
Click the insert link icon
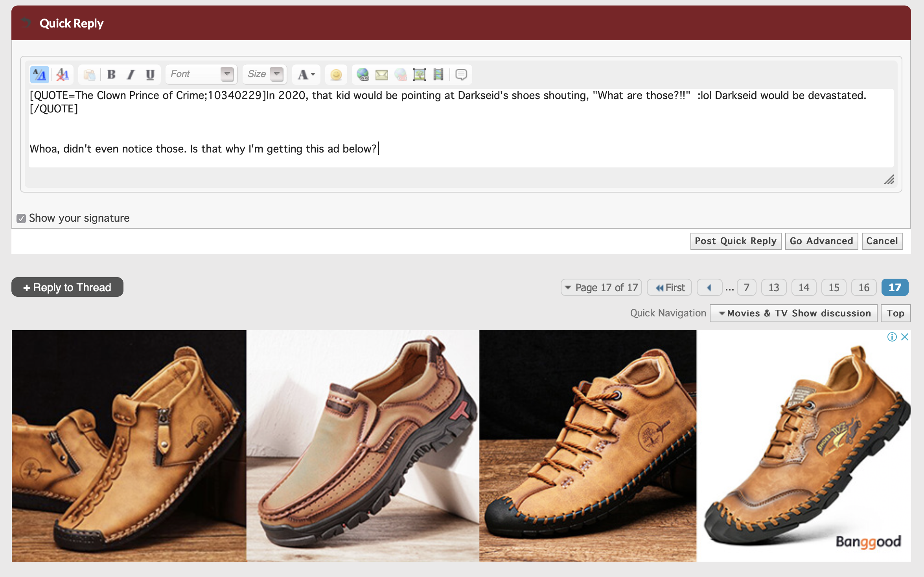(363, 74)
